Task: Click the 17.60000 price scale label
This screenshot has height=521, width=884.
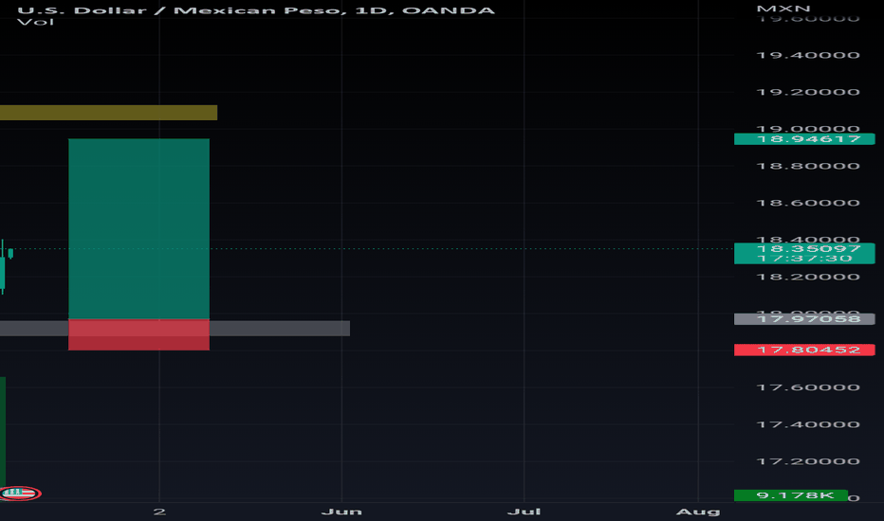Action: click(808, 387)
